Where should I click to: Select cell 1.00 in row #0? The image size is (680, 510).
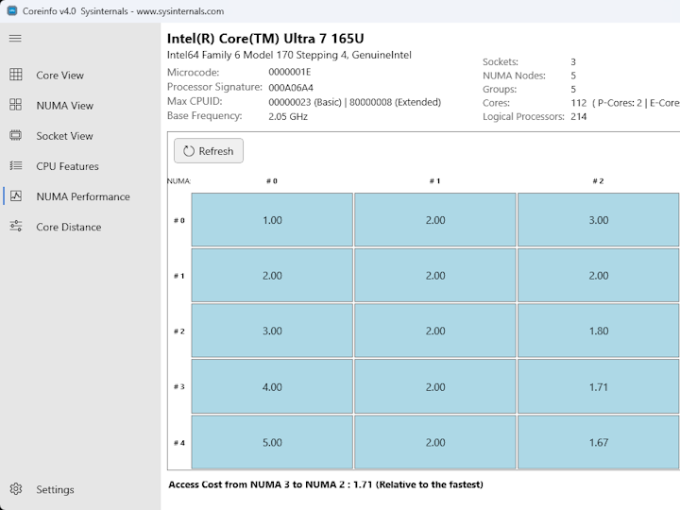[272, 220]
